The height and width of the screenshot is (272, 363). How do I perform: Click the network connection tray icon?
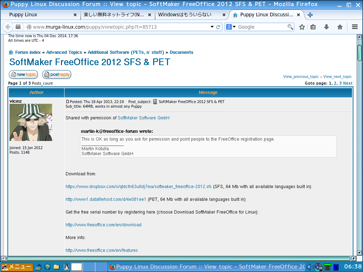(x=319, y=267)
